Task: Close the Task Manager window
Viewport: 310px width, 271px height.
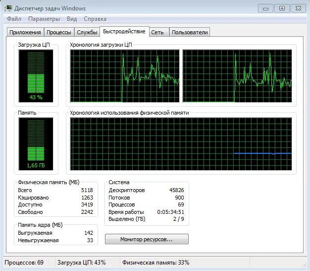Action: 298,8
